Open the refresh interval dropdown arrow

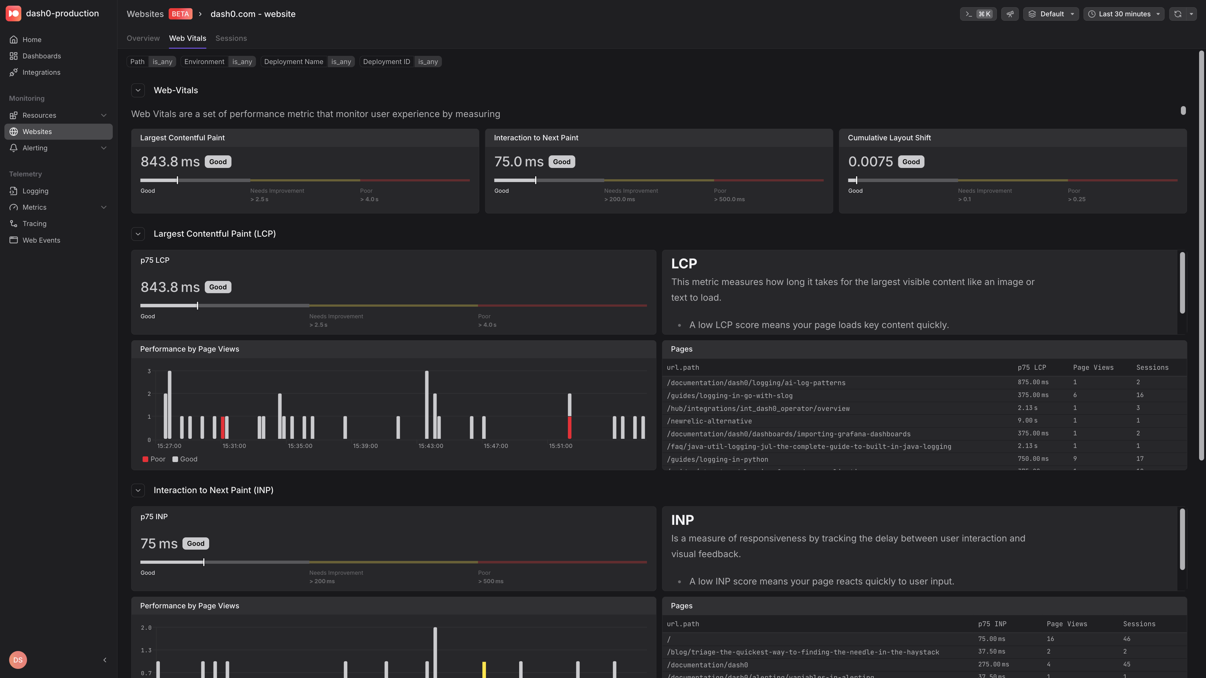1192,14
